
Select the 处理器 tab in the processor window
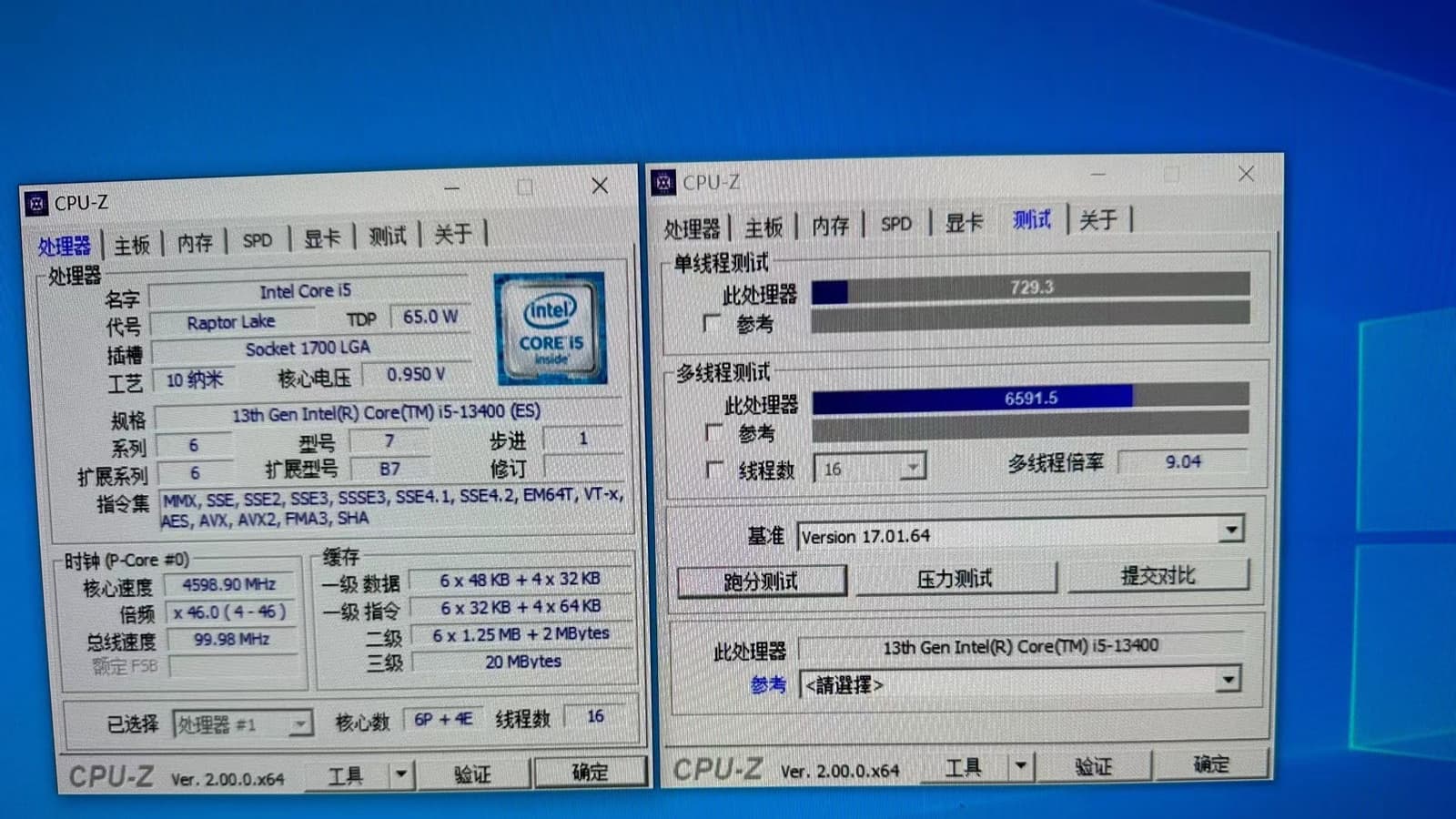(65, 246)
